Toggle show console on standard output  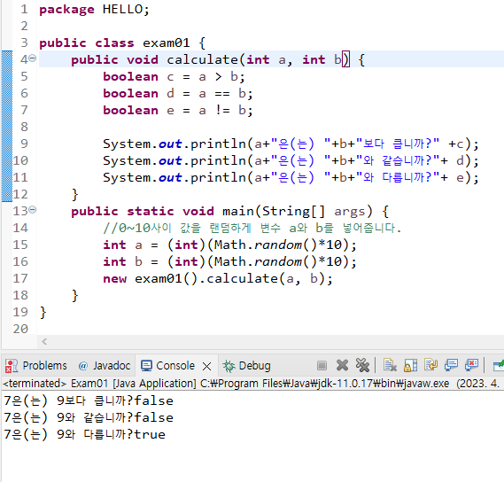[x=451, y=365]
